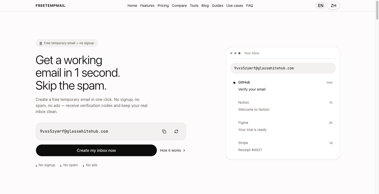Open the Home nav item
The image size is (379, 194).
pos(132,6)
